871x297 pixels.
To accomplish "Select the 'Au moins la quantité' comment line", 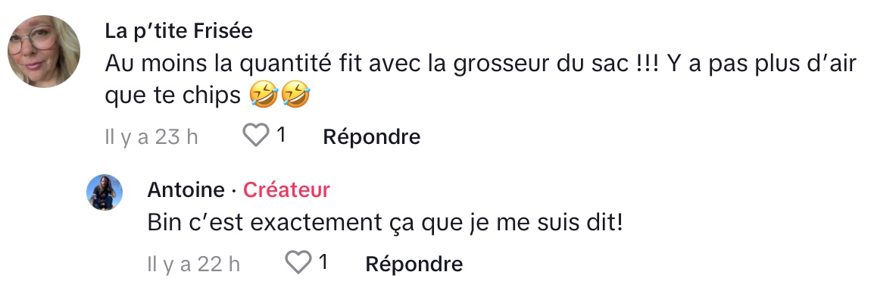I will point(480,64).
